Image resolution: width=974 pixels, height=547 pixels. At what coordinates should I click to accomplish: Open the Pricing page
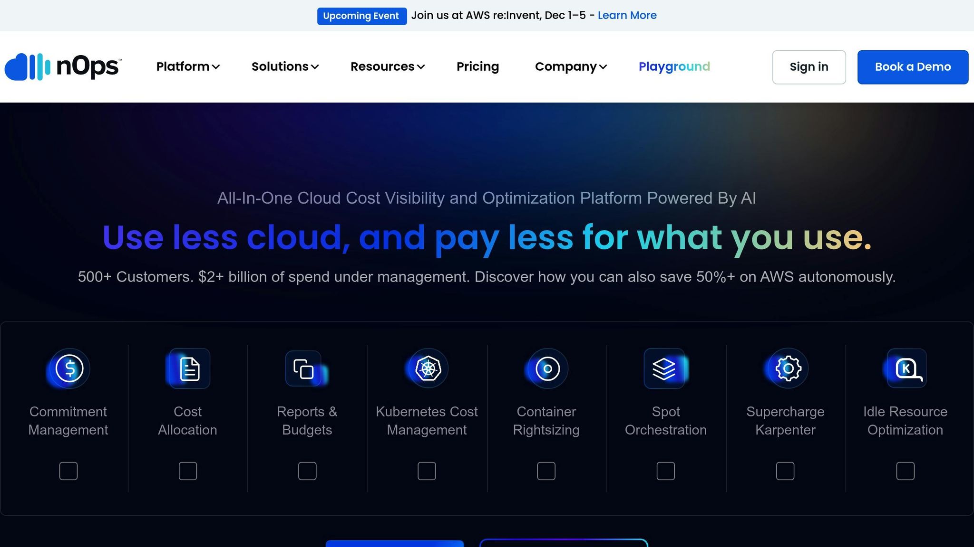click(477, 67)
